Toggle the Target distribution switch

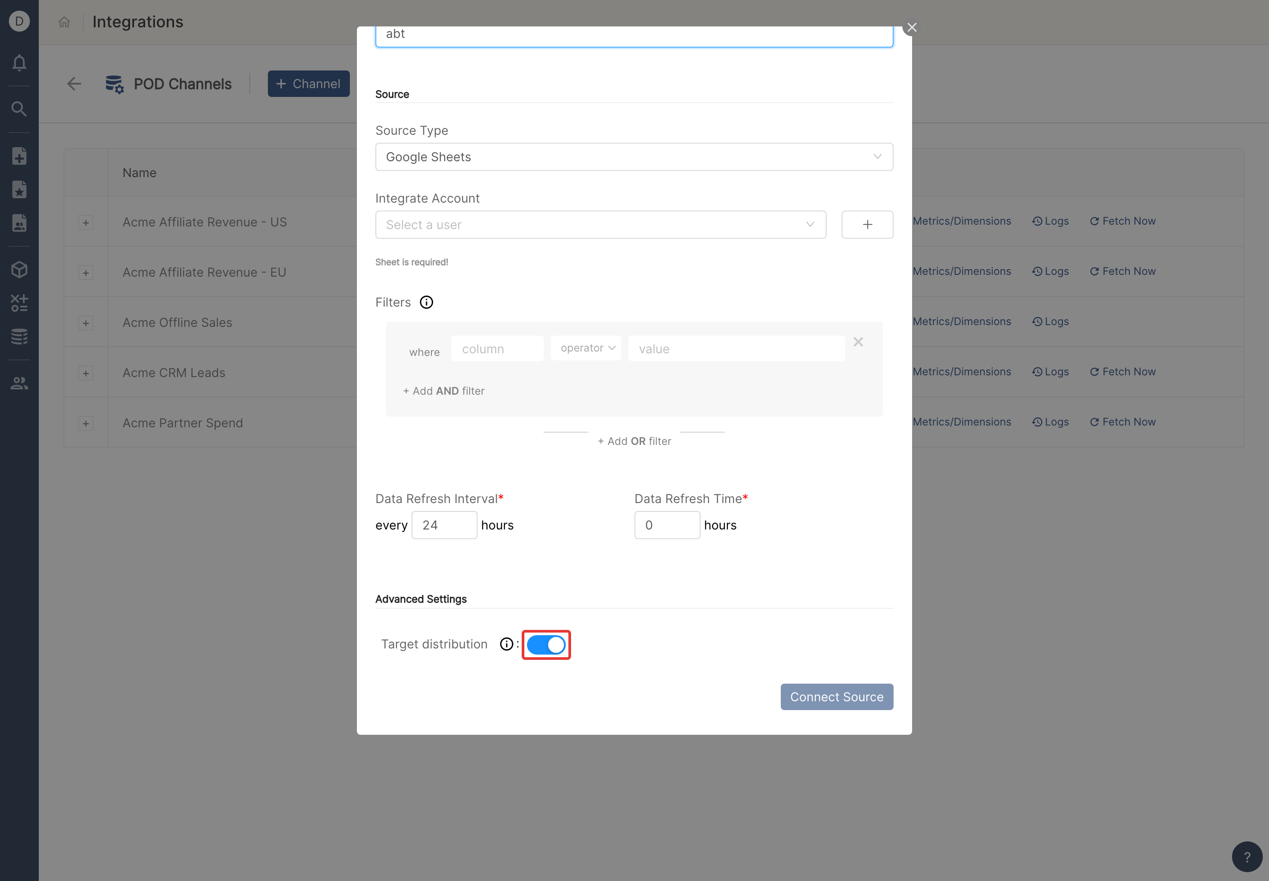point(545,645)
